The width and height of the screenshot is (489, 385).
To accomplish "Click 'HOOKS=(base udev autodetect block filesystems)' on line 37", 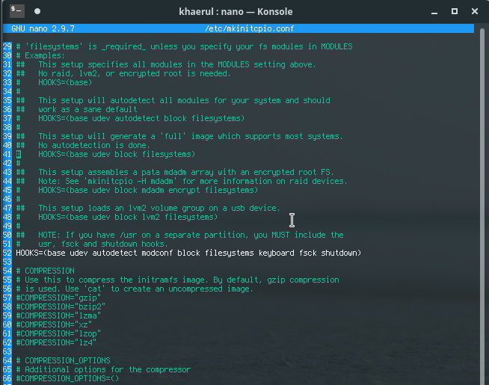I will pos(141,118).
